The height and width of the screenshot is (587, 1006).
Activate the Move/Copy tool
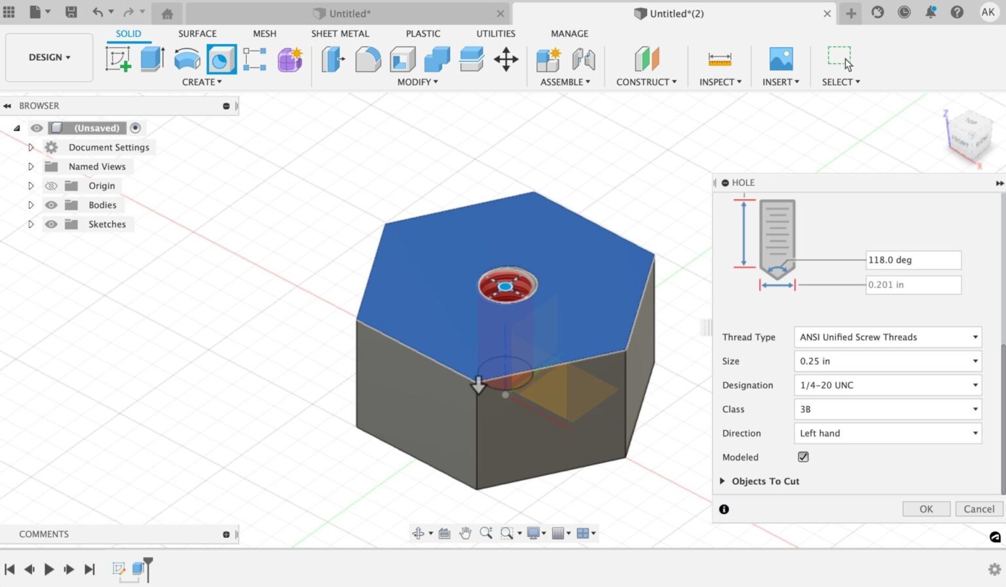tap(506, 59)
